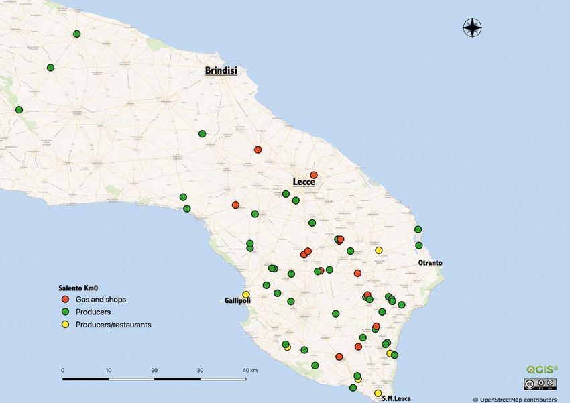Select the Otranto town label
Viewport: 570px width, 403px height.
click(x=430, y=262)
